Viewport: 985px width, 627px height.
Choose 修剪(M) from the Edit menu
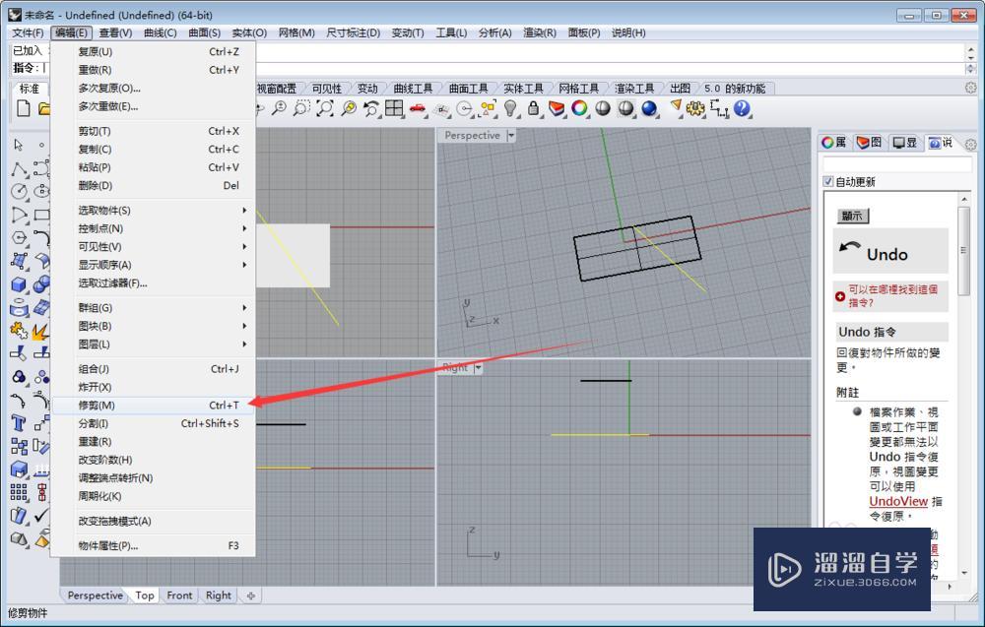point(154,406)
